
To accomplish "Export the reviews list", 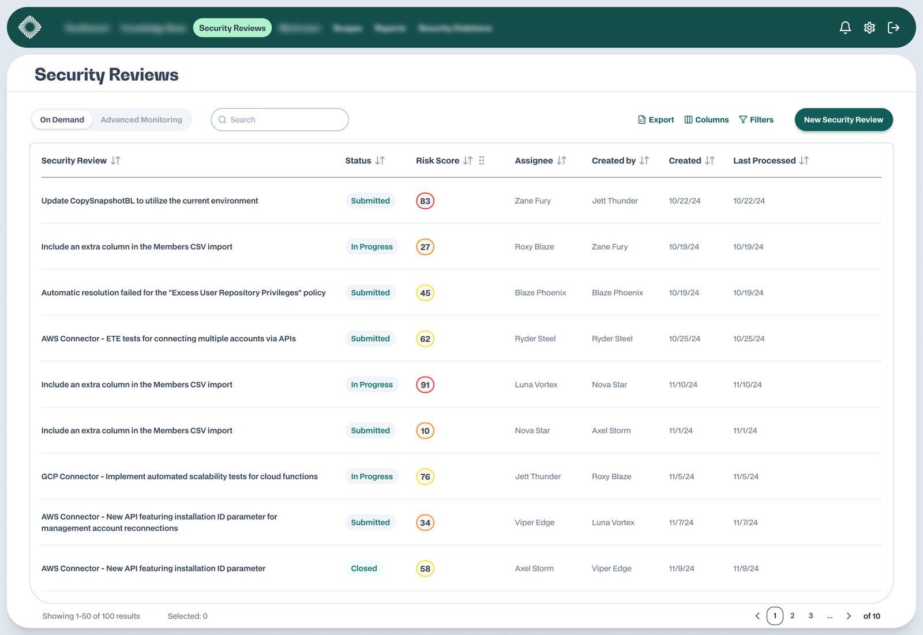I will [656, 120].
